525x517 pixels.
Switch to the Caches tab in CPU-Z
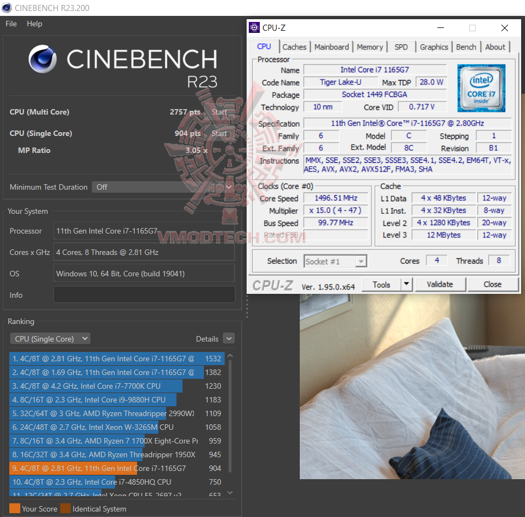pyautogui.click(x=294, y=47)
